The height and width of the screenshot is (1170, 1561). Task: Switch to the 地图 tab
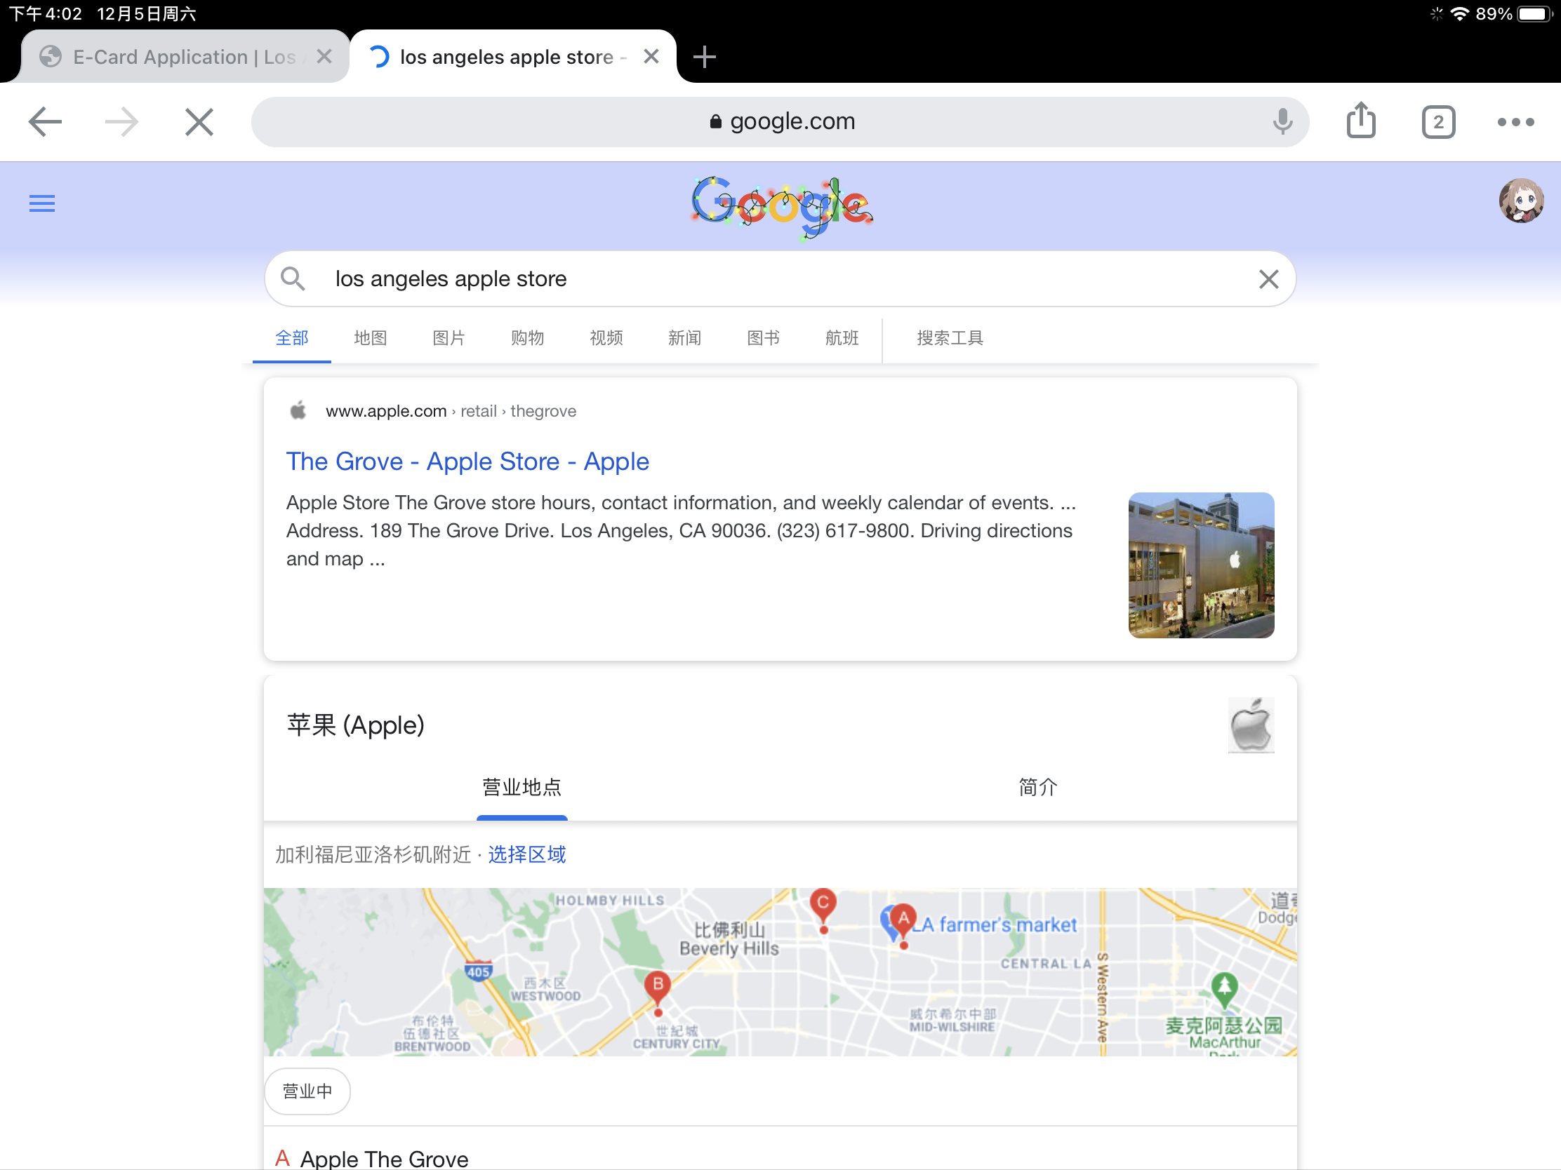click(x=370, y=338)
